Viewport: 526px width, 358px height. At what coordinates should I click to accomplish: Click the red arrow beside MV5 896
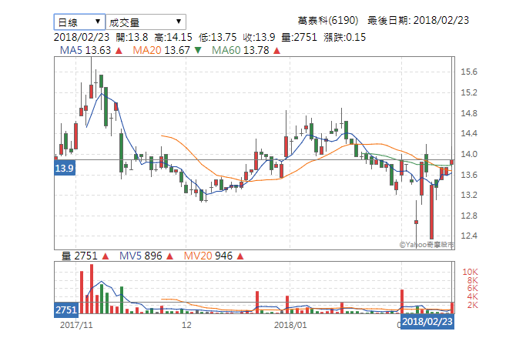[x=169, y=256]
